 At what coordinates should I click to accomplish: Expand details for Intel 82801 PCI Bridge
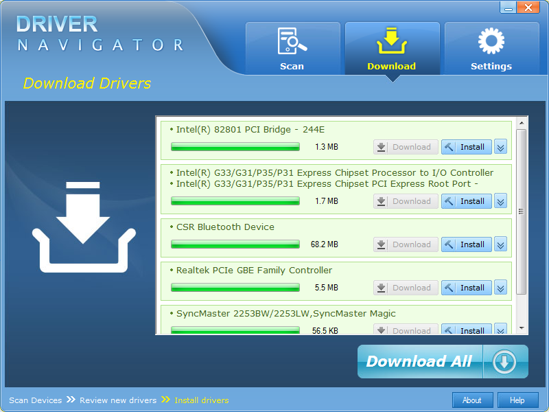tap(501, 147)
